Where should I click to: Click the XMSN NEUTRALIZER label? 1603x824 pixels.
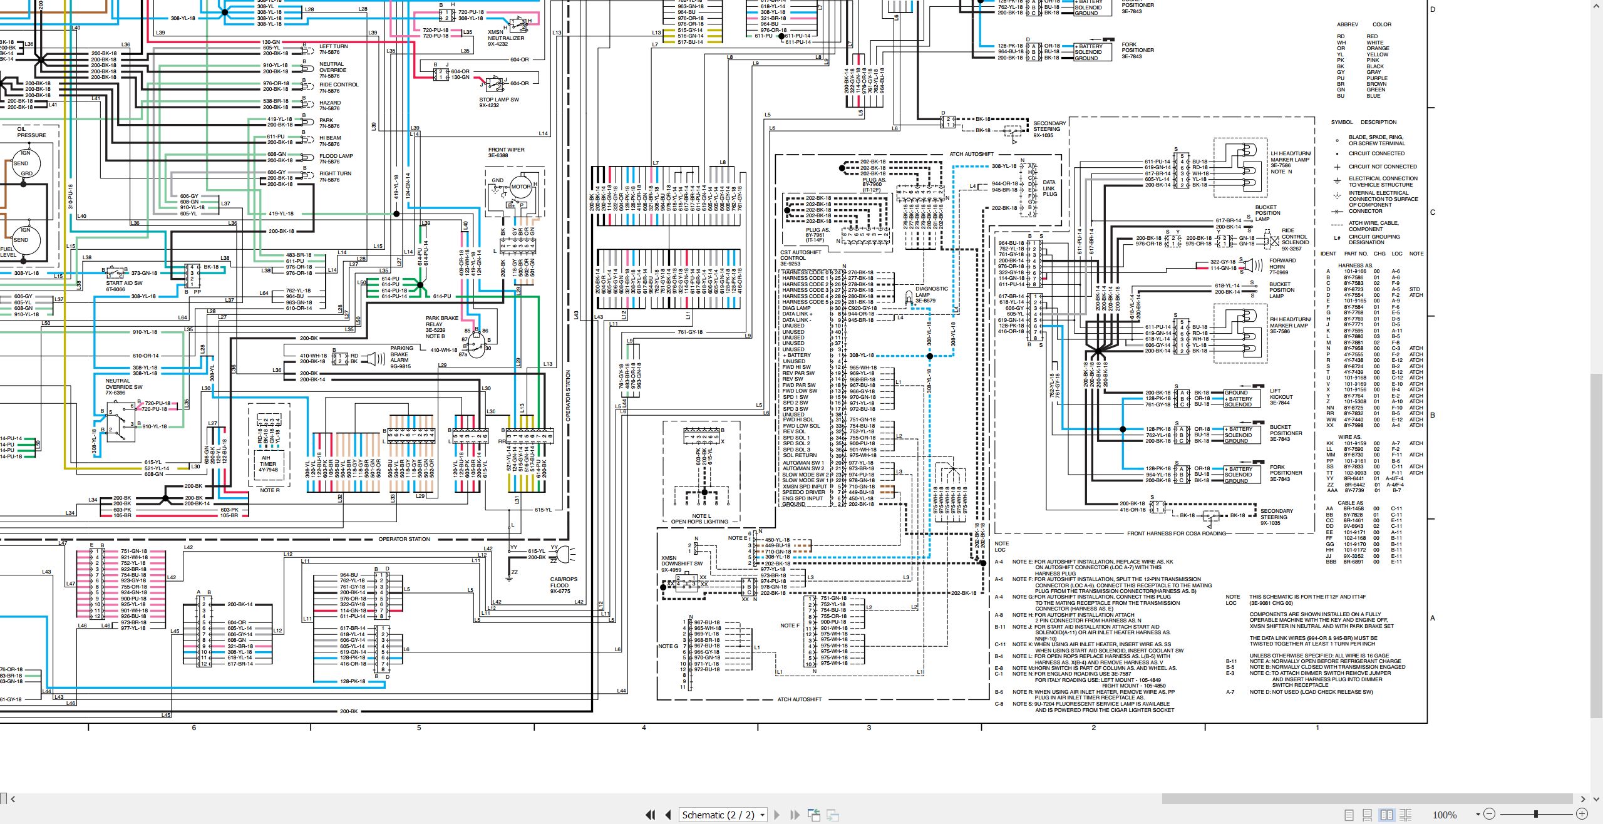[x=506, y=35]
